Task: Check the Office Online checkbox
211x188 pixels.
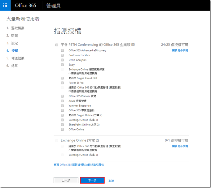Action: (x=62, y=130)
